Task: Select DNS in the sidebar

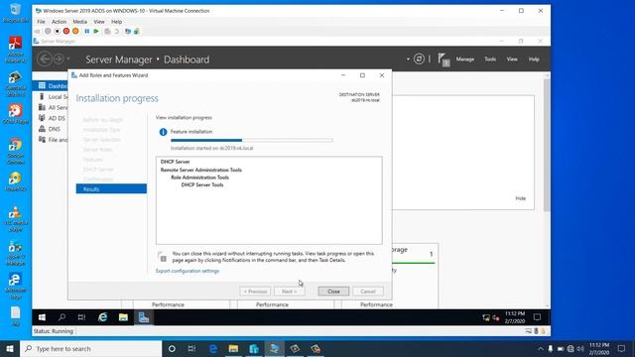Action: coord(51,129)
